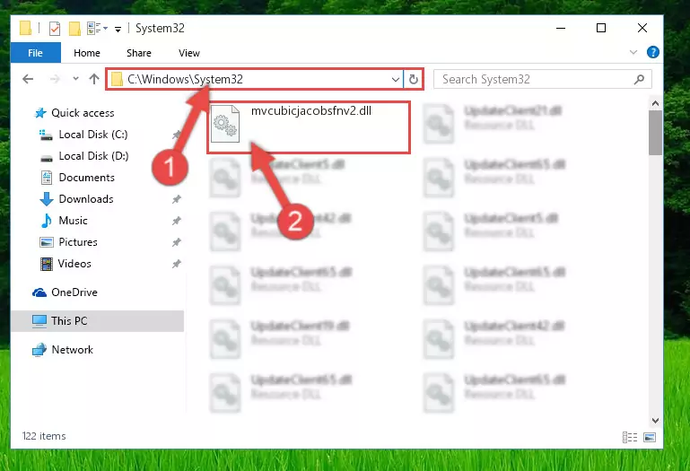Click the scroll up arrow of the file list
The image size is (690, 471).
(x=655, y=103)
